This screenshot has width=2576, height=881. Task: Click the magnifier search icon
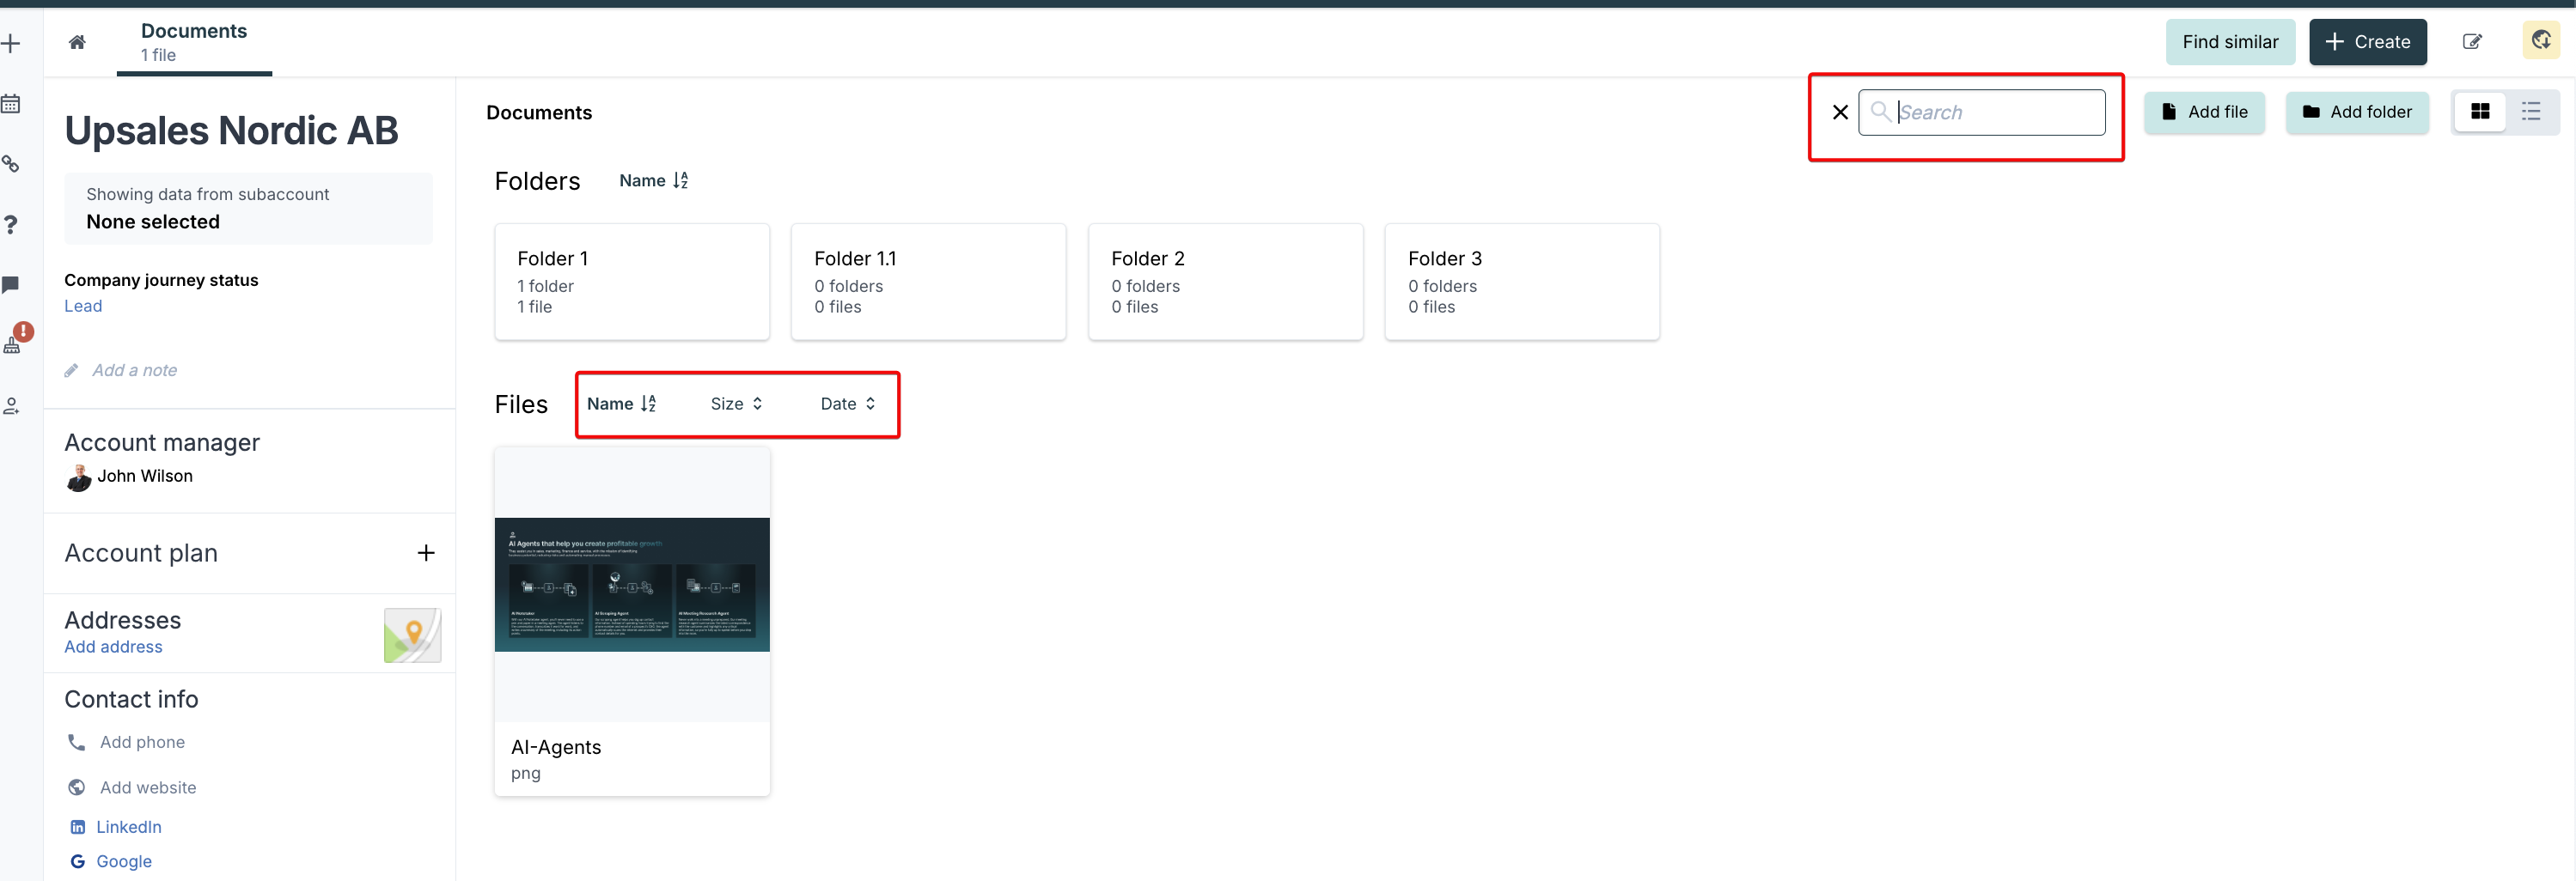point(1880,111)
